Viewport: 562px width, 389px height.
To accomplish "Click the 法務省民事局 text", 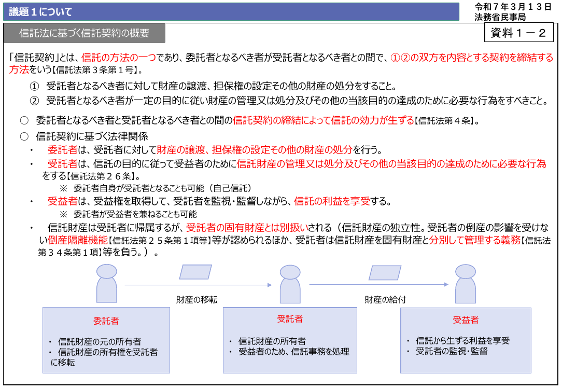I will tap(500, 17).
